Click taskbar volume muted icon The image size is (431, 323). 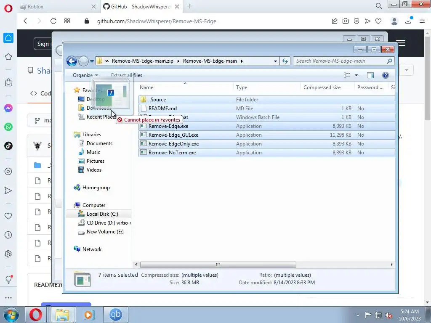pos(388,315)
